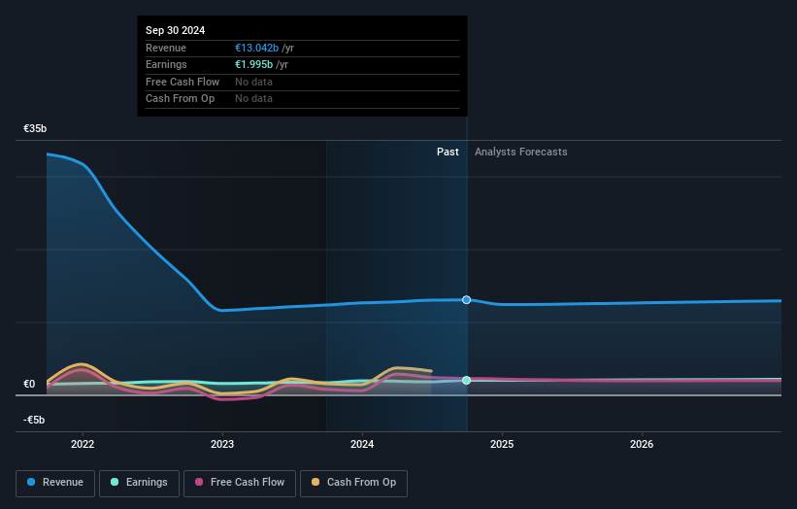Click the 2026 x-axis label
The height and width of the screenshot is (509, 797).
[642, 444]
